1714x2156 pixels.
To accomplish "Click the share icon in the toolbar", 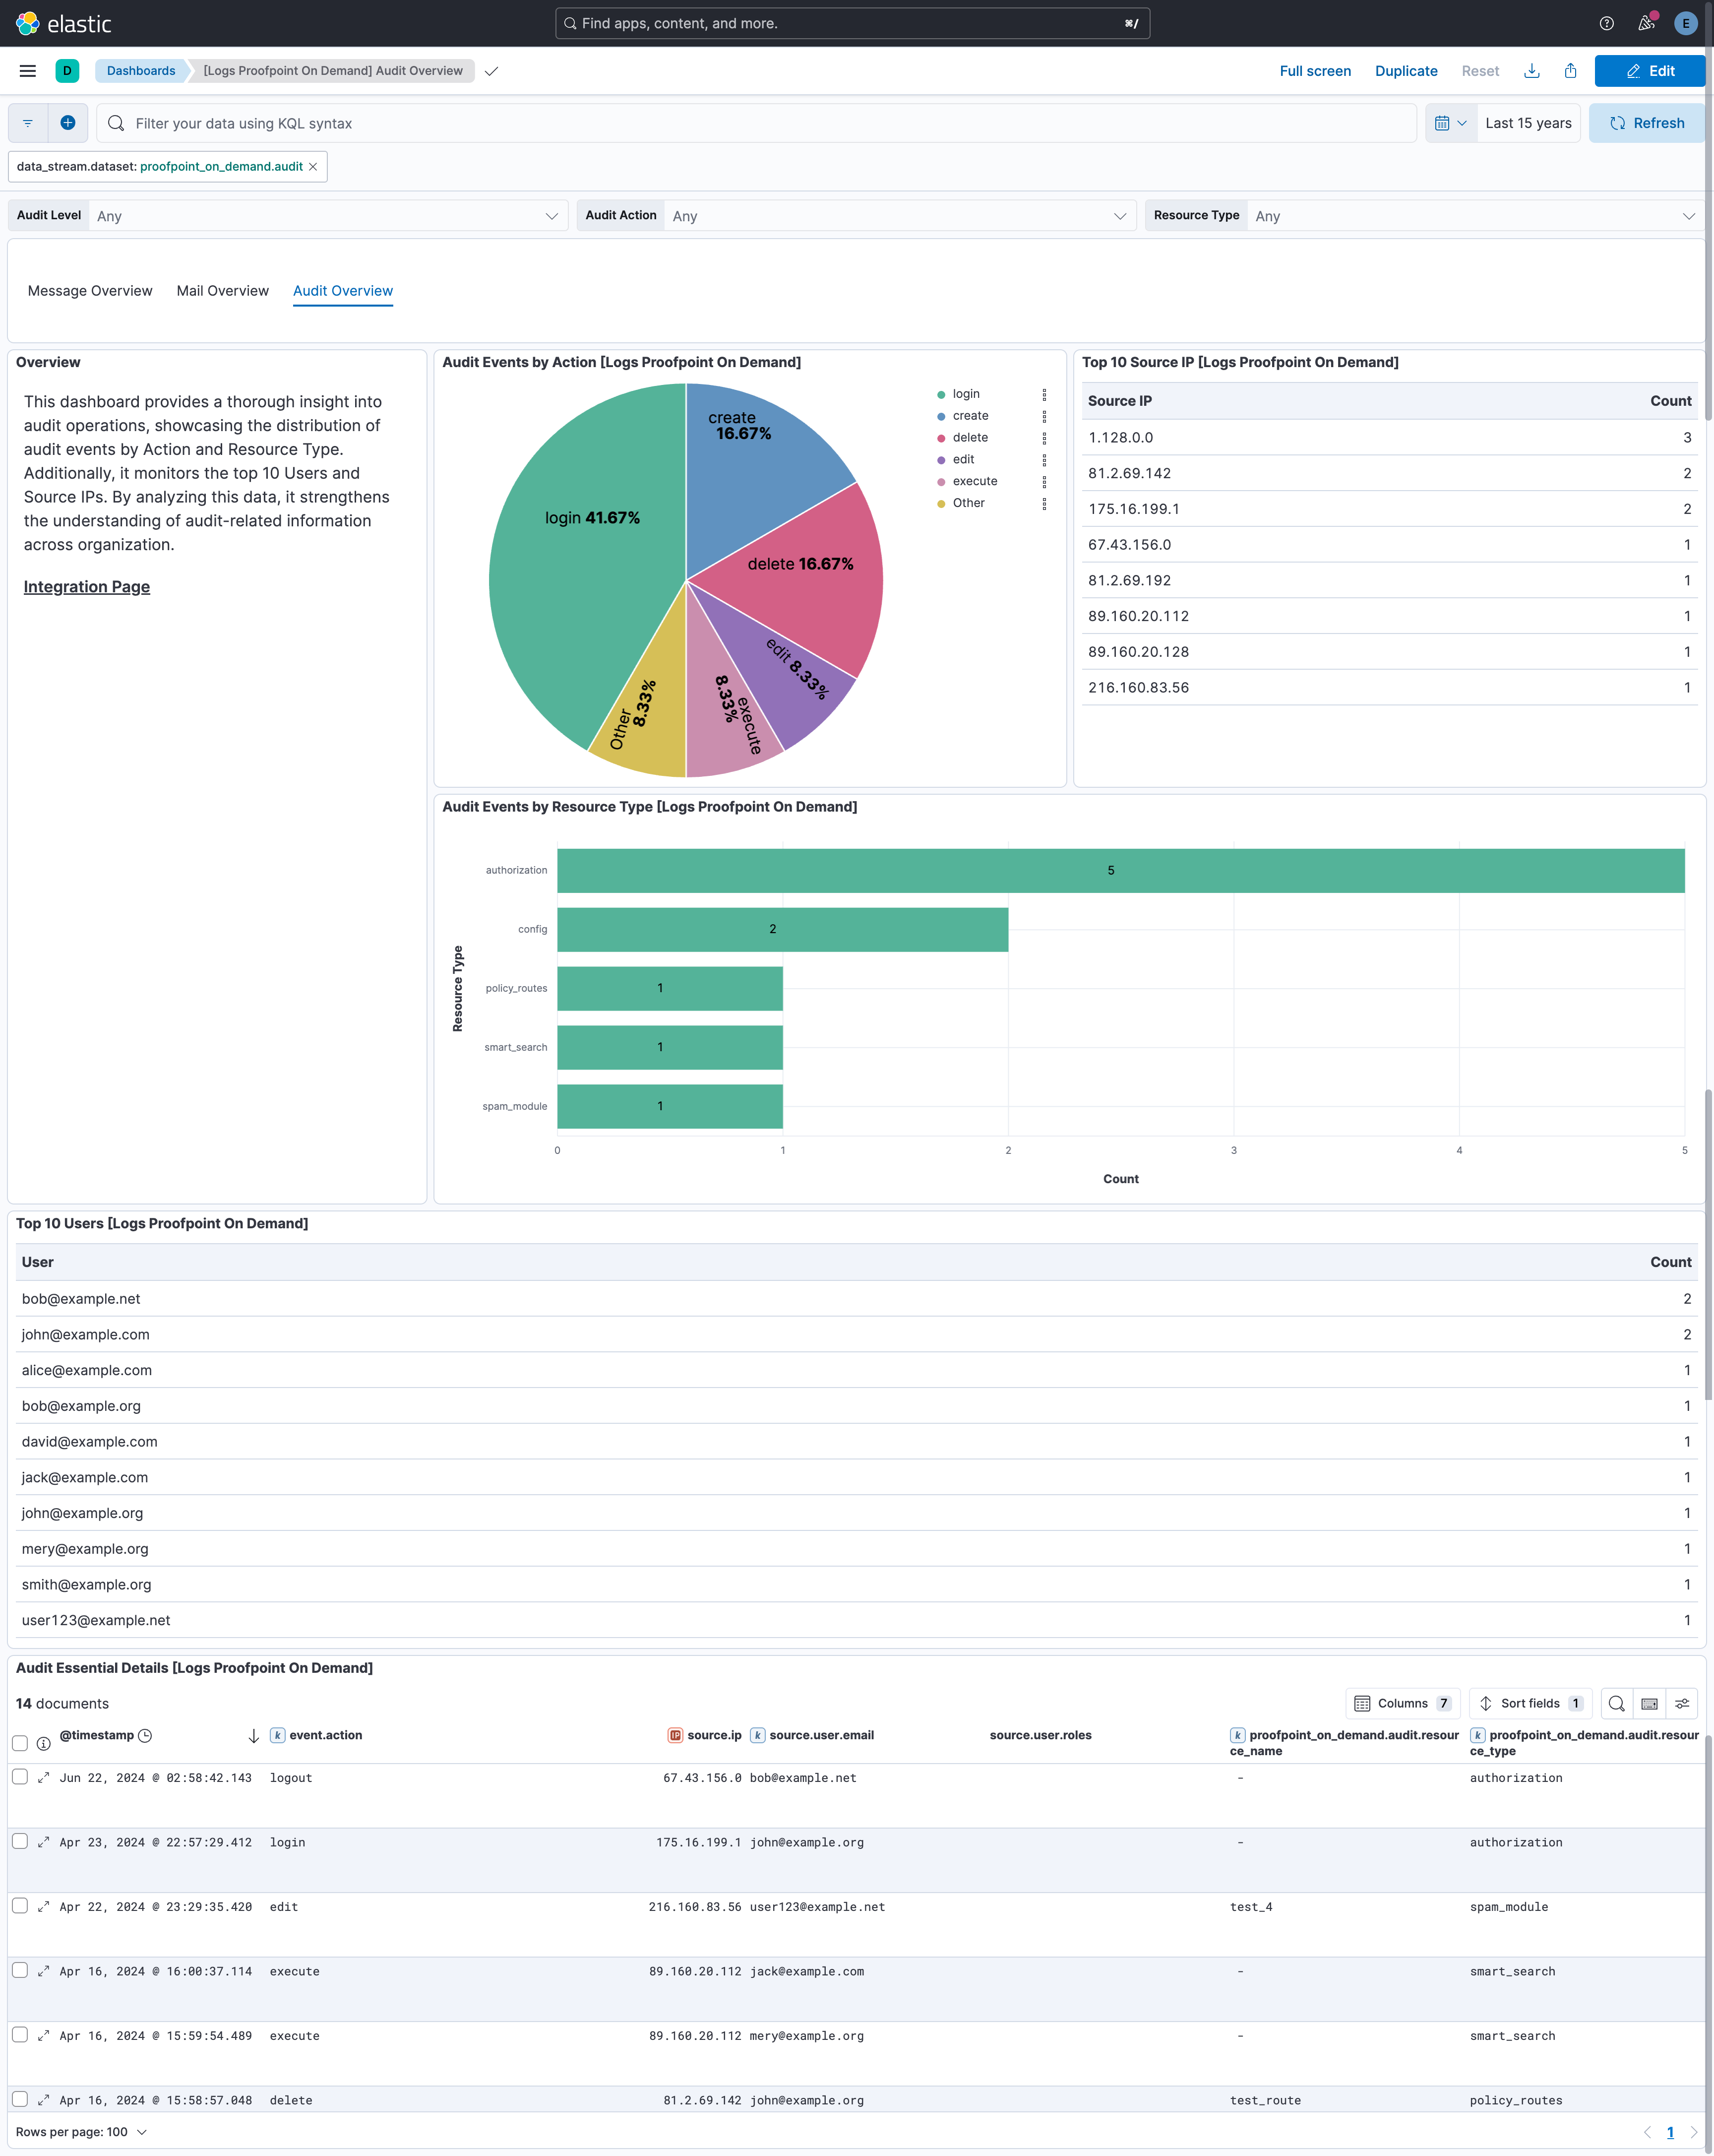I will coord(1570,71).
